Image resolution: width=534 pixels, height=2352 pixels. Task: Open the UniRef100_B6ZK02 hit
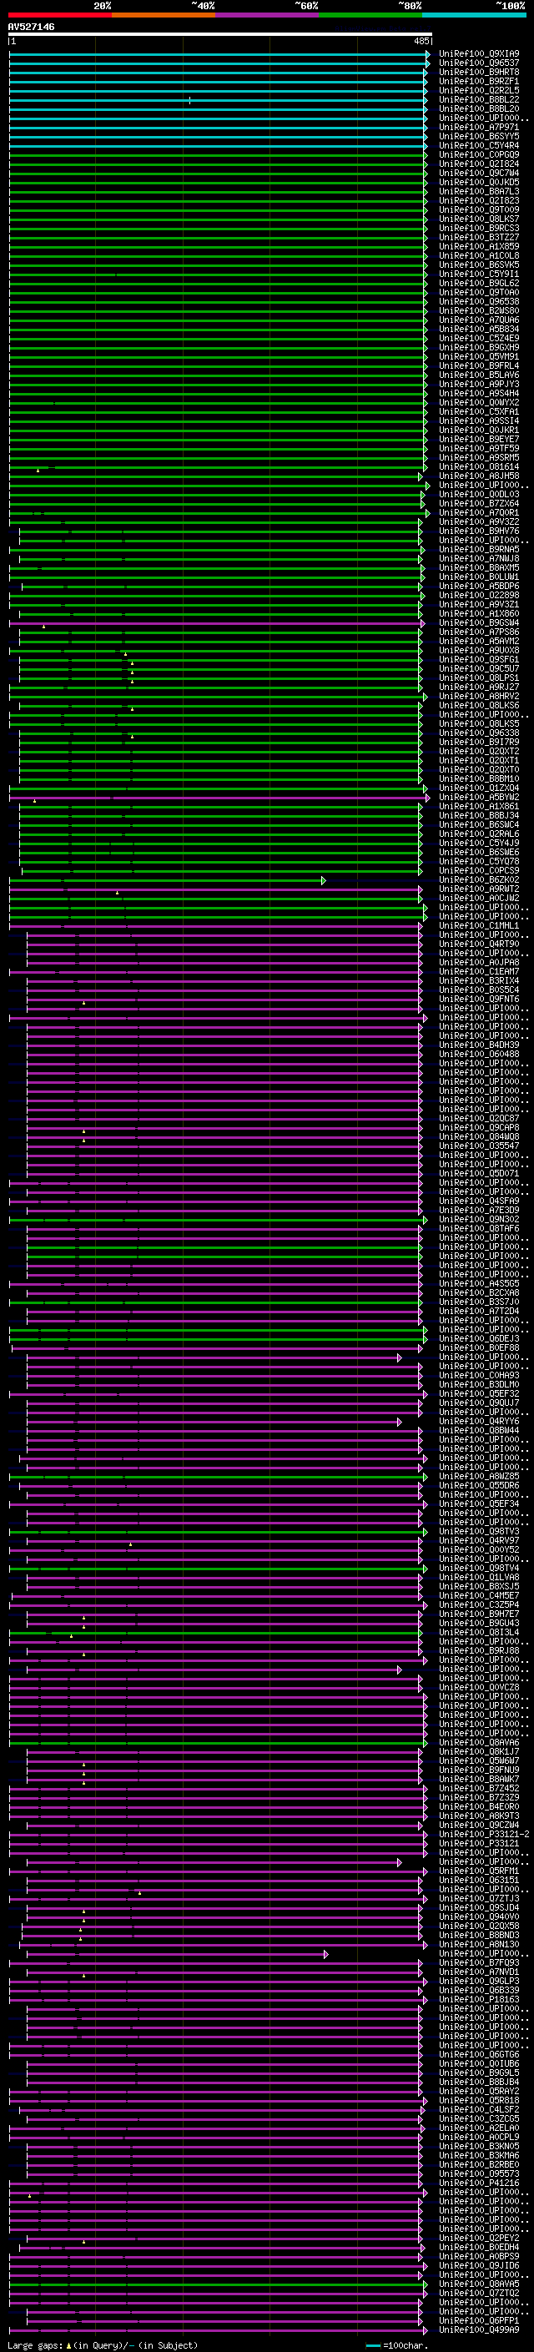point(479,880)
